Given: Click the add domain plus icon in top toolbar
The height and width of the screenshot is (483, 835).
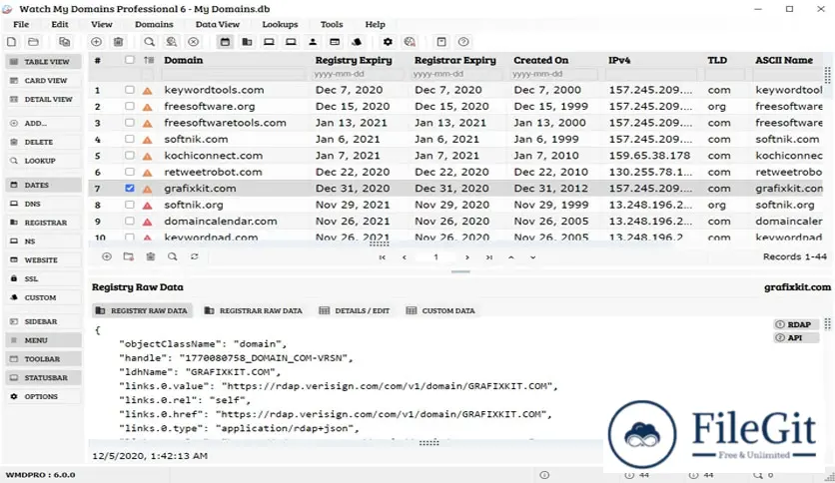Looking at the screenshot, I should click(x=96, y=42).
